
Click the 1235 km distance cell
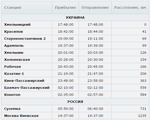pos(130,116)
